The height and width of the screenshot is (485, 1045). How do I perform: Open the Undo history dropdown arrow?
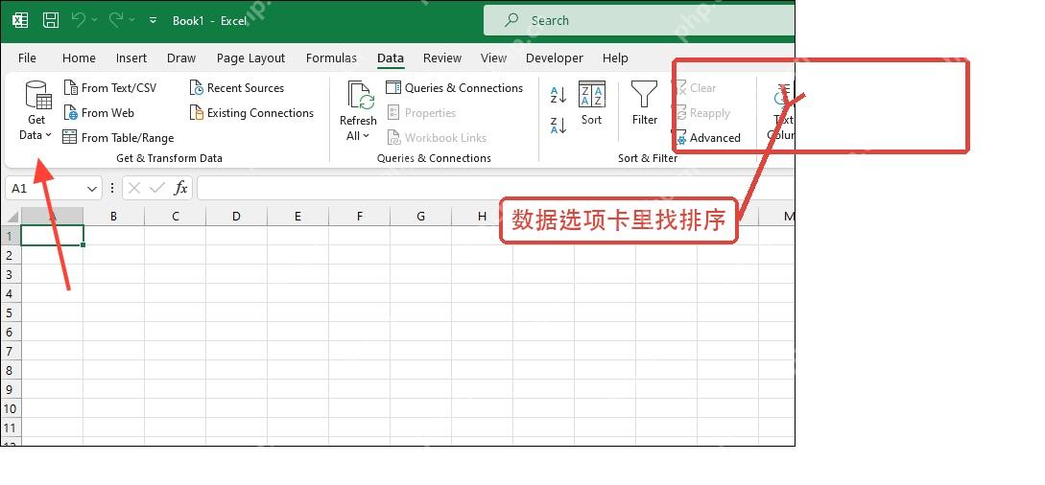tap(94, 21)
